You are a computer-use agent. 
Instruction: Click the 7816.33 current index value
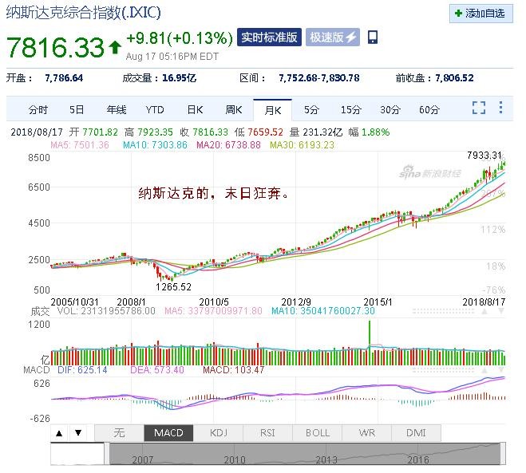pos(55,47)
